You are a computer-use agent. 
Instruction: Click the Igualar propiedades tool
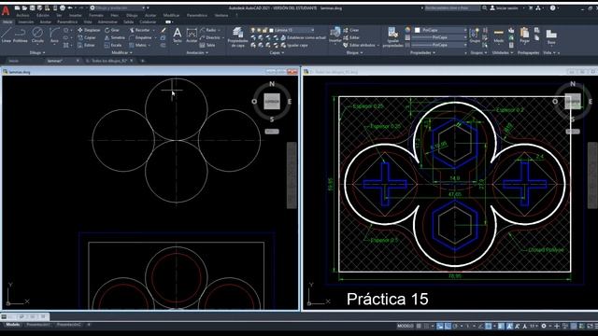coord(392,37)
